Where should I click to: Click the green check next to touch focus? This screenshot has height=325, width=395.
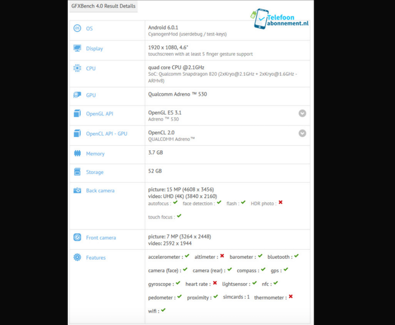pyautogui.click(x=179, y=216)
